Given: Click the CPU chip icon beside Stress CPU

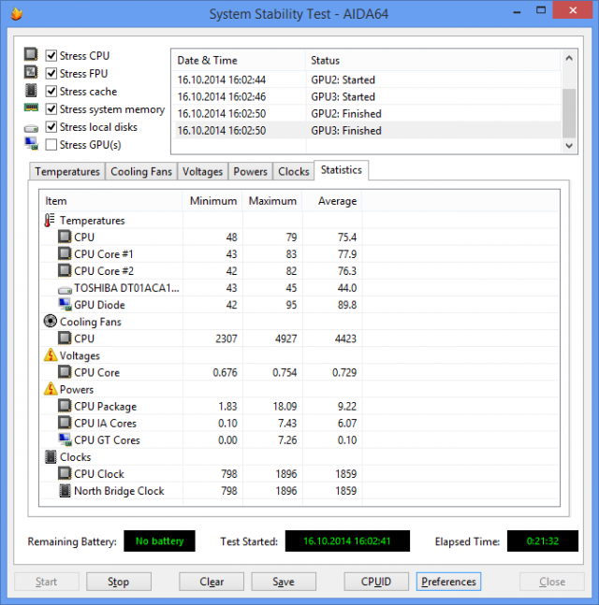Looking at the screenshot, I should (x=31, y=54).
